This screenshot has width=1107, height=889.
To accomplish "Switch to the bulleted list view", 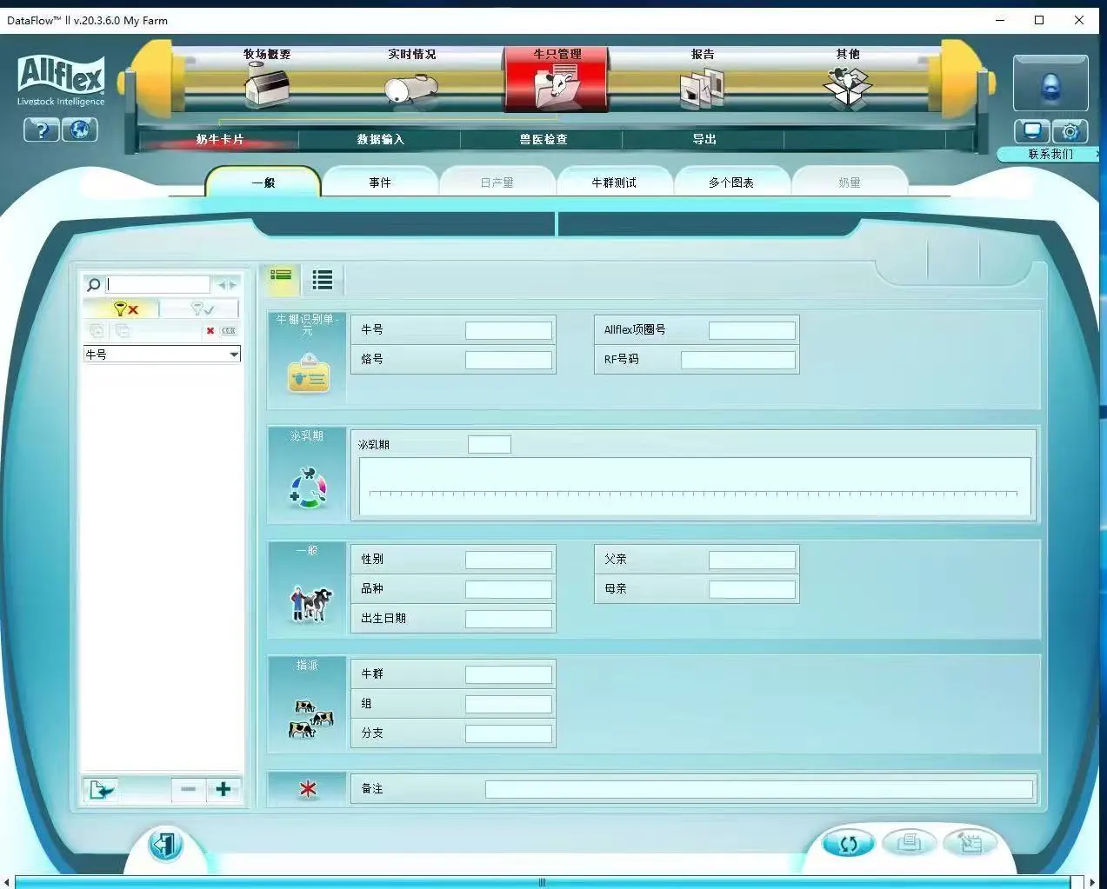I will 323,279.
